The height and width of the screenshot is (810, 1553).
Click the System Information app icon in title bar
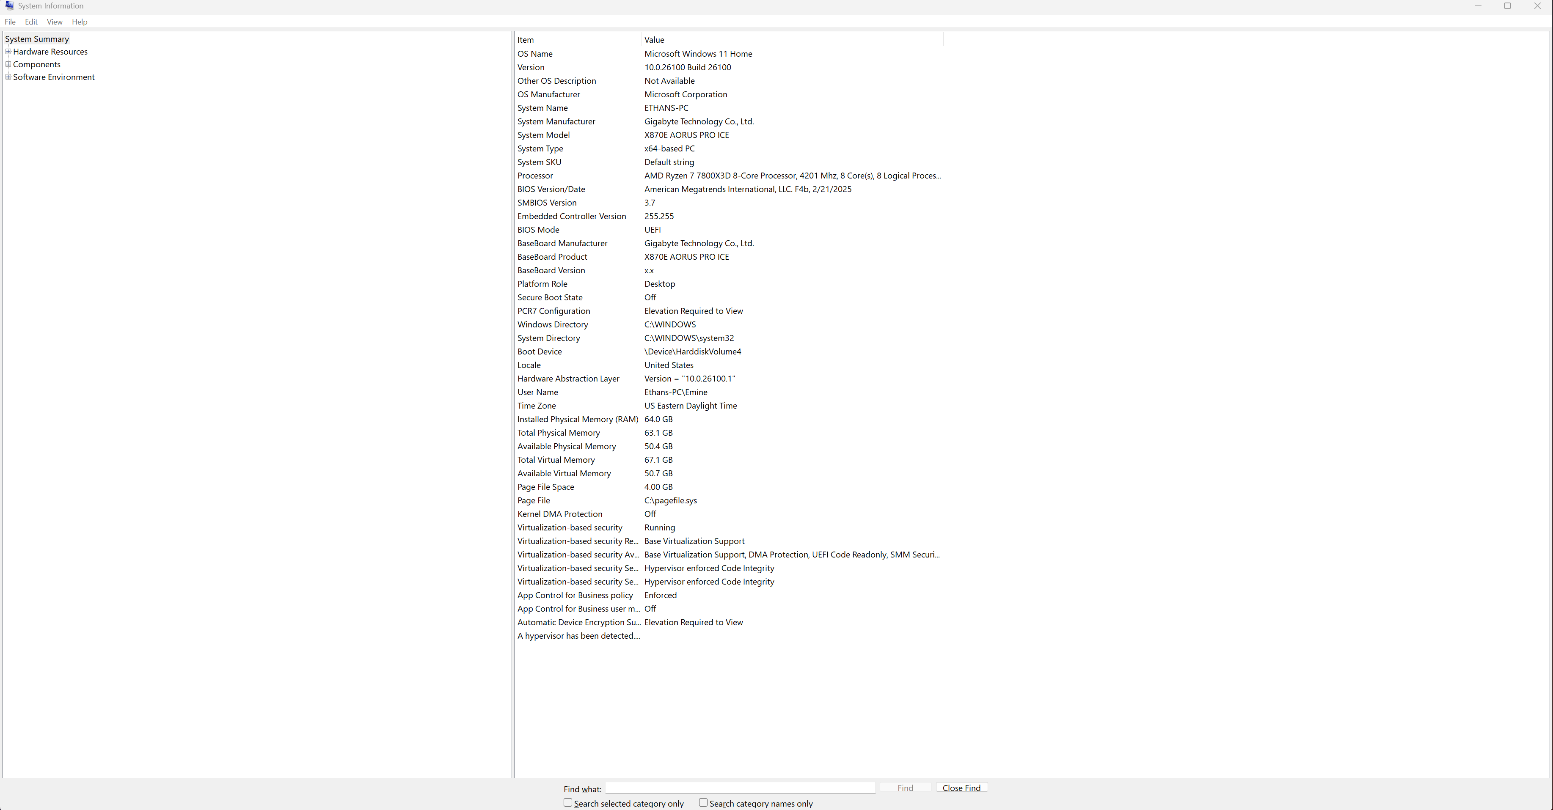(x=9, y=6)
